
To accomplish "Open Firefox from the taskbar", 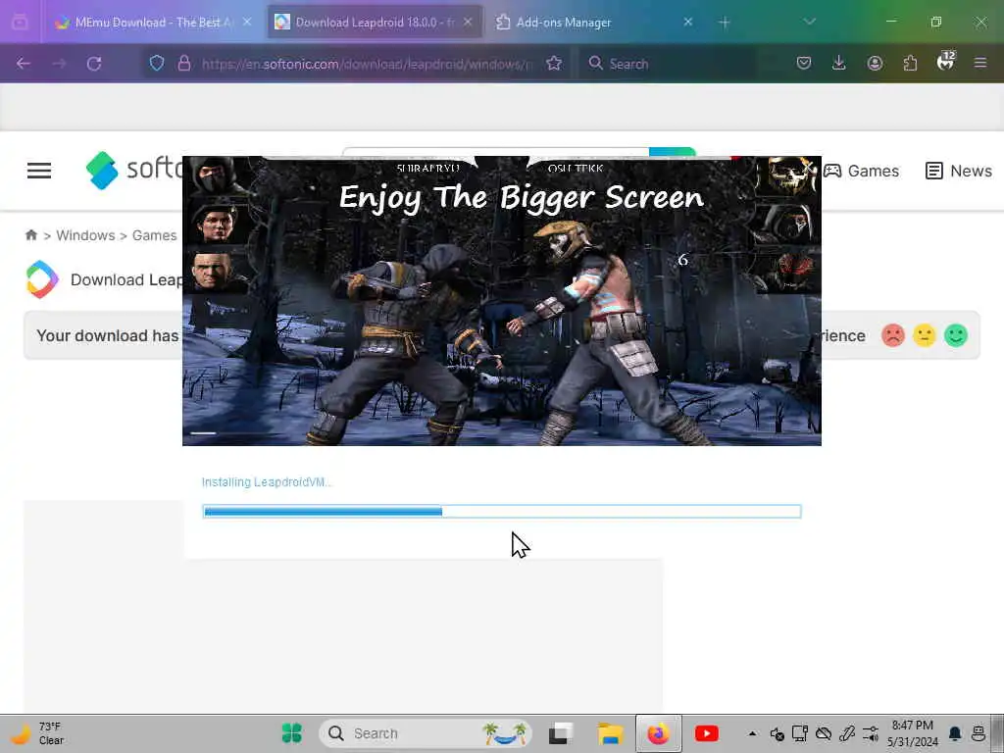I will point(658,733).
